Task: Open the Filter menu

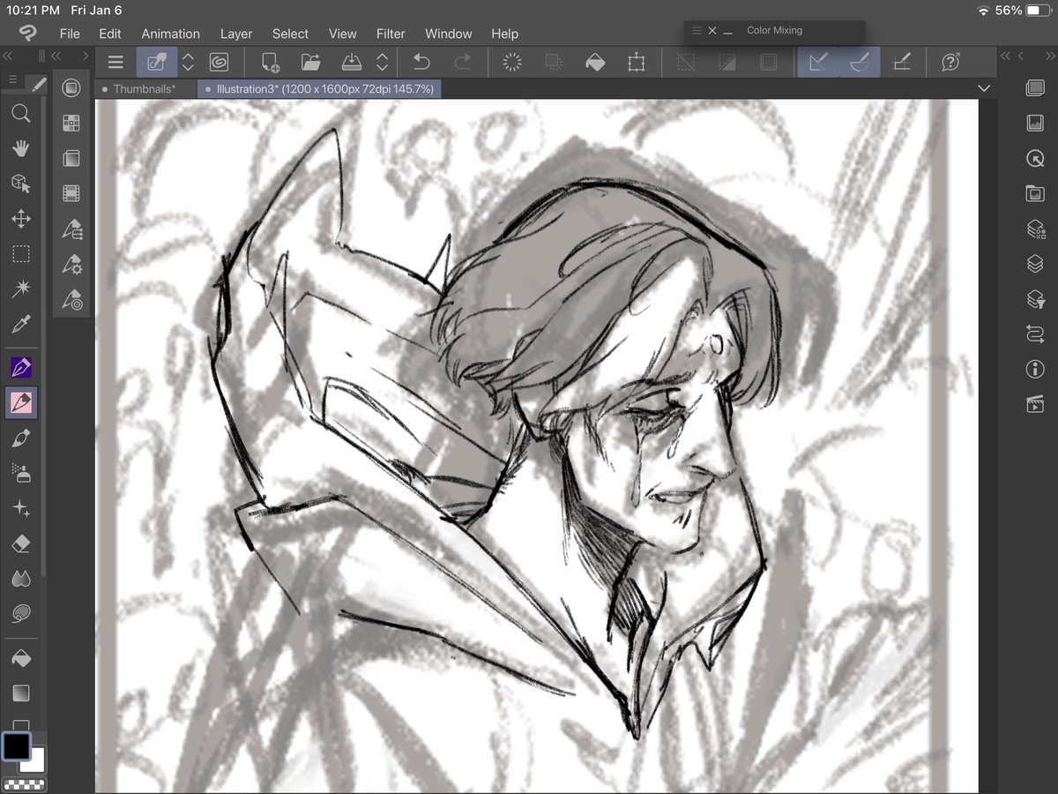Action: pyautogui.click(x=391, y=34)
